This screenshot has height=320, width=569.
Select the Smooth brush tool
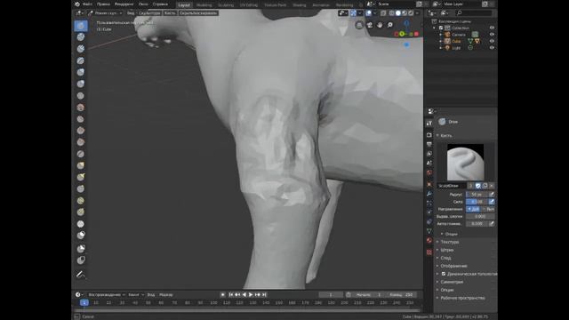[x=81, y=108]
